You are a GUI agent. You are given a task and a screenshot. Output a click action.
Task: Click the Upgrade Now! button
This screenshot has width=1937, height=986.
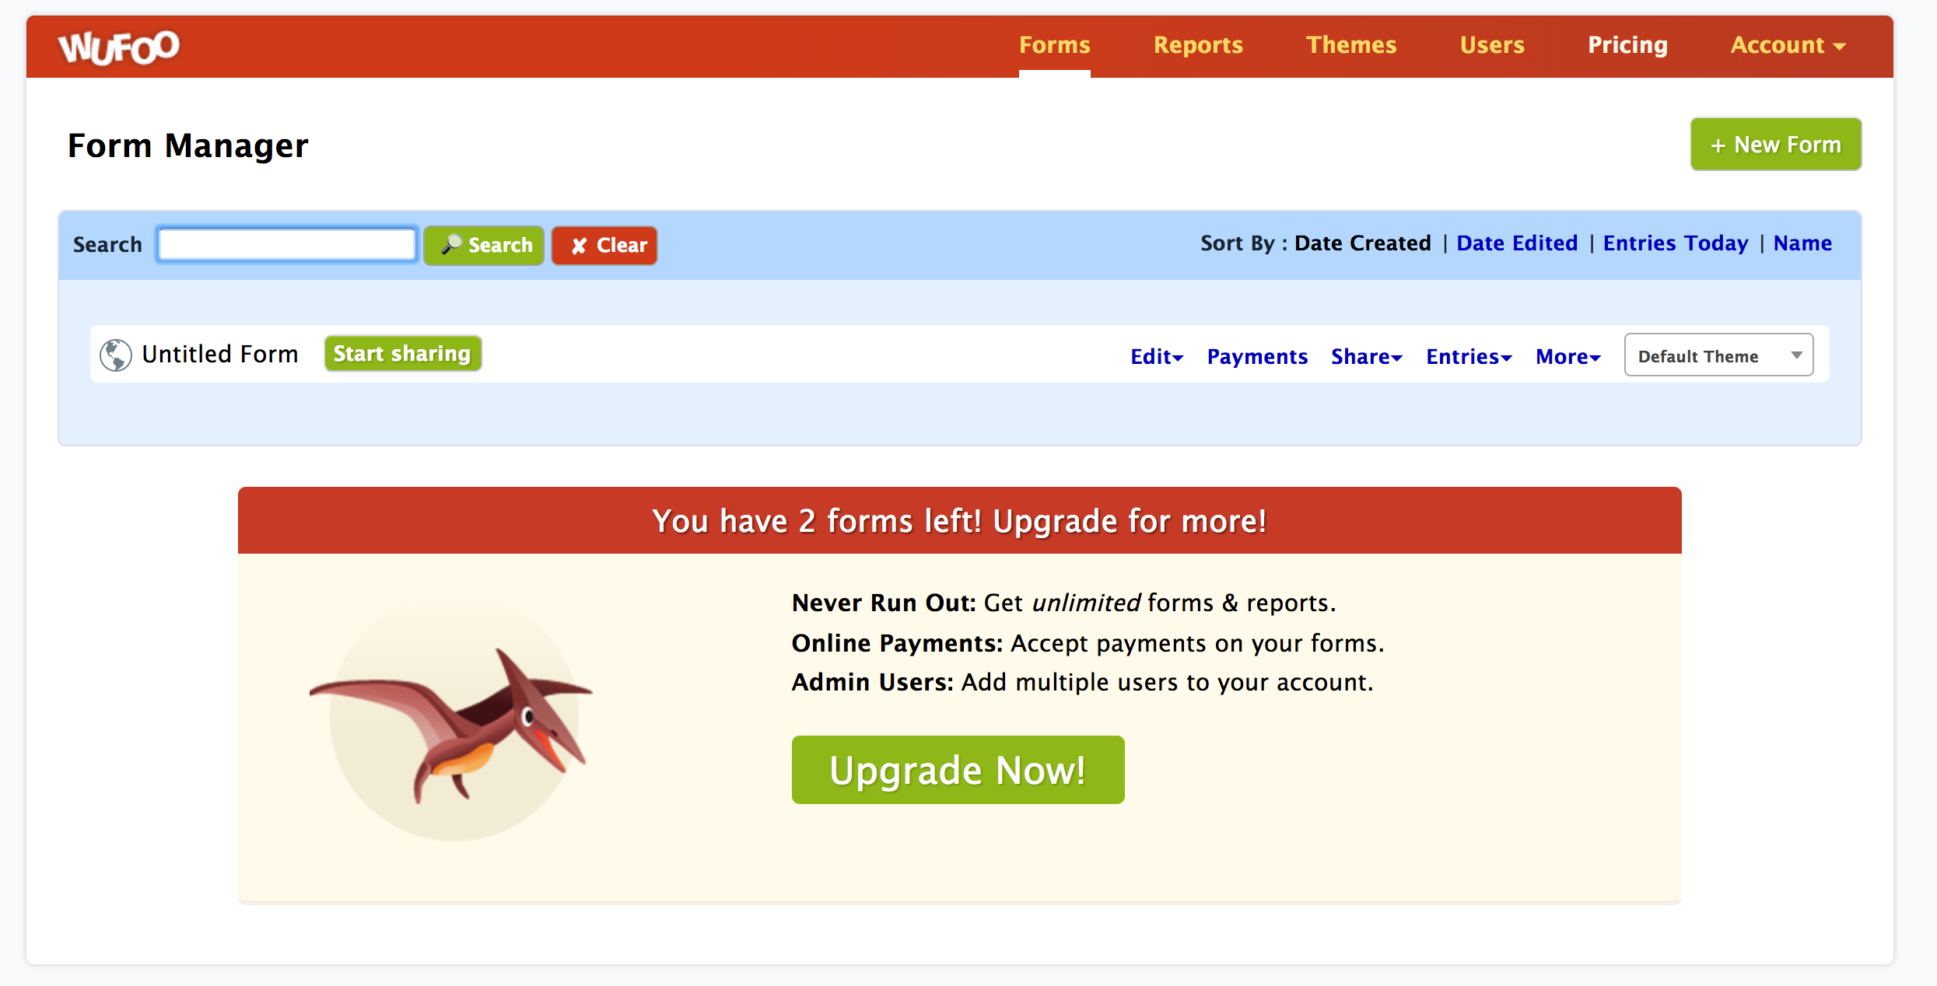958,770
